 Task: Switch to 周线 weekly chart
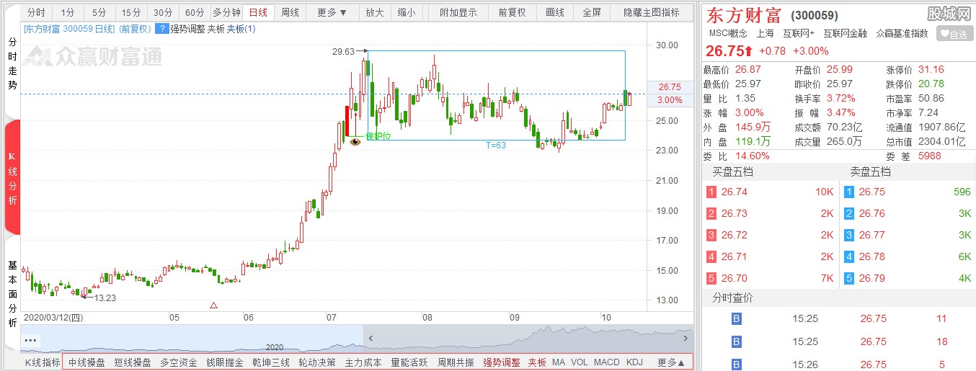coord(290,12)
